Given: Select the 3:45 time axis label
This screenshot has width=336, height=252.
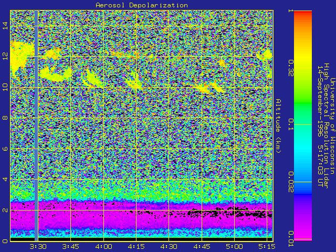Looking at the screenshot, I should click(70, 247).
